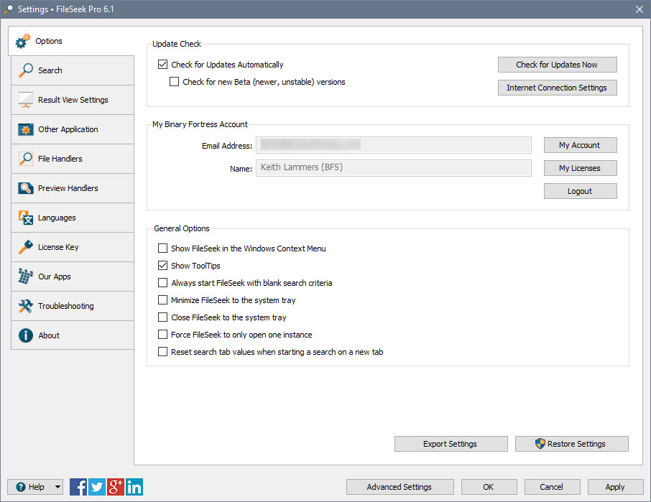Toggle Close FileSeek to the system tray
The image size is (651, 502).
(x=162, y=317)
